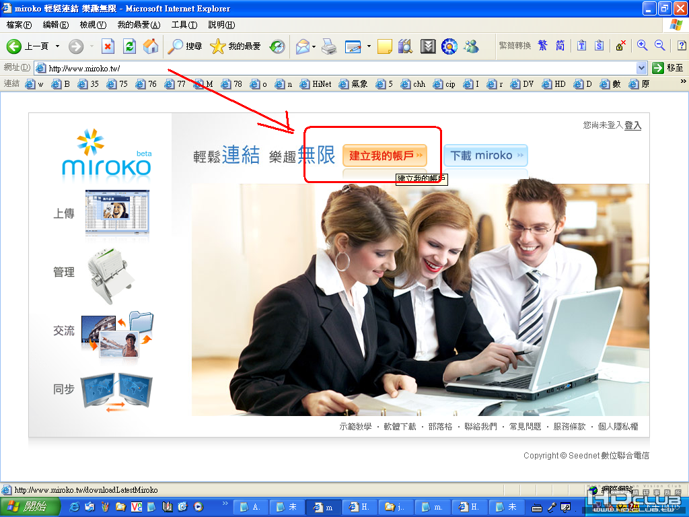Open the DV link in links bar
This screenshot has height=517, width=689.
(x=522, y=84)
